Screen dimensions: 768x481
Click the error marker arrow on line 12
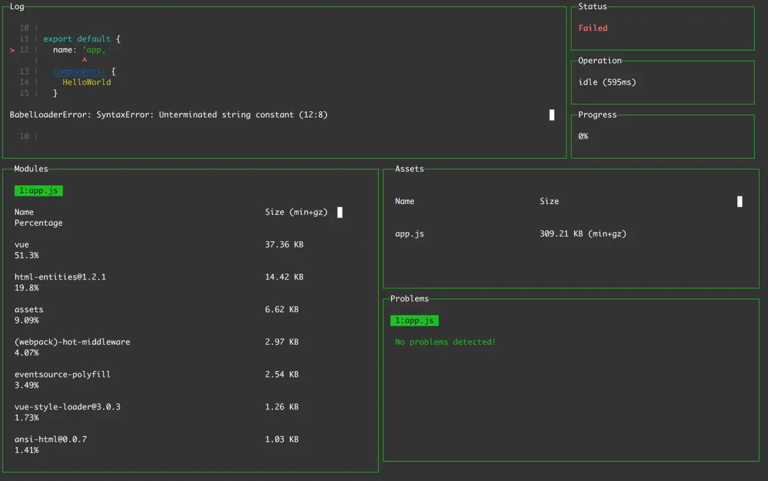13,50
